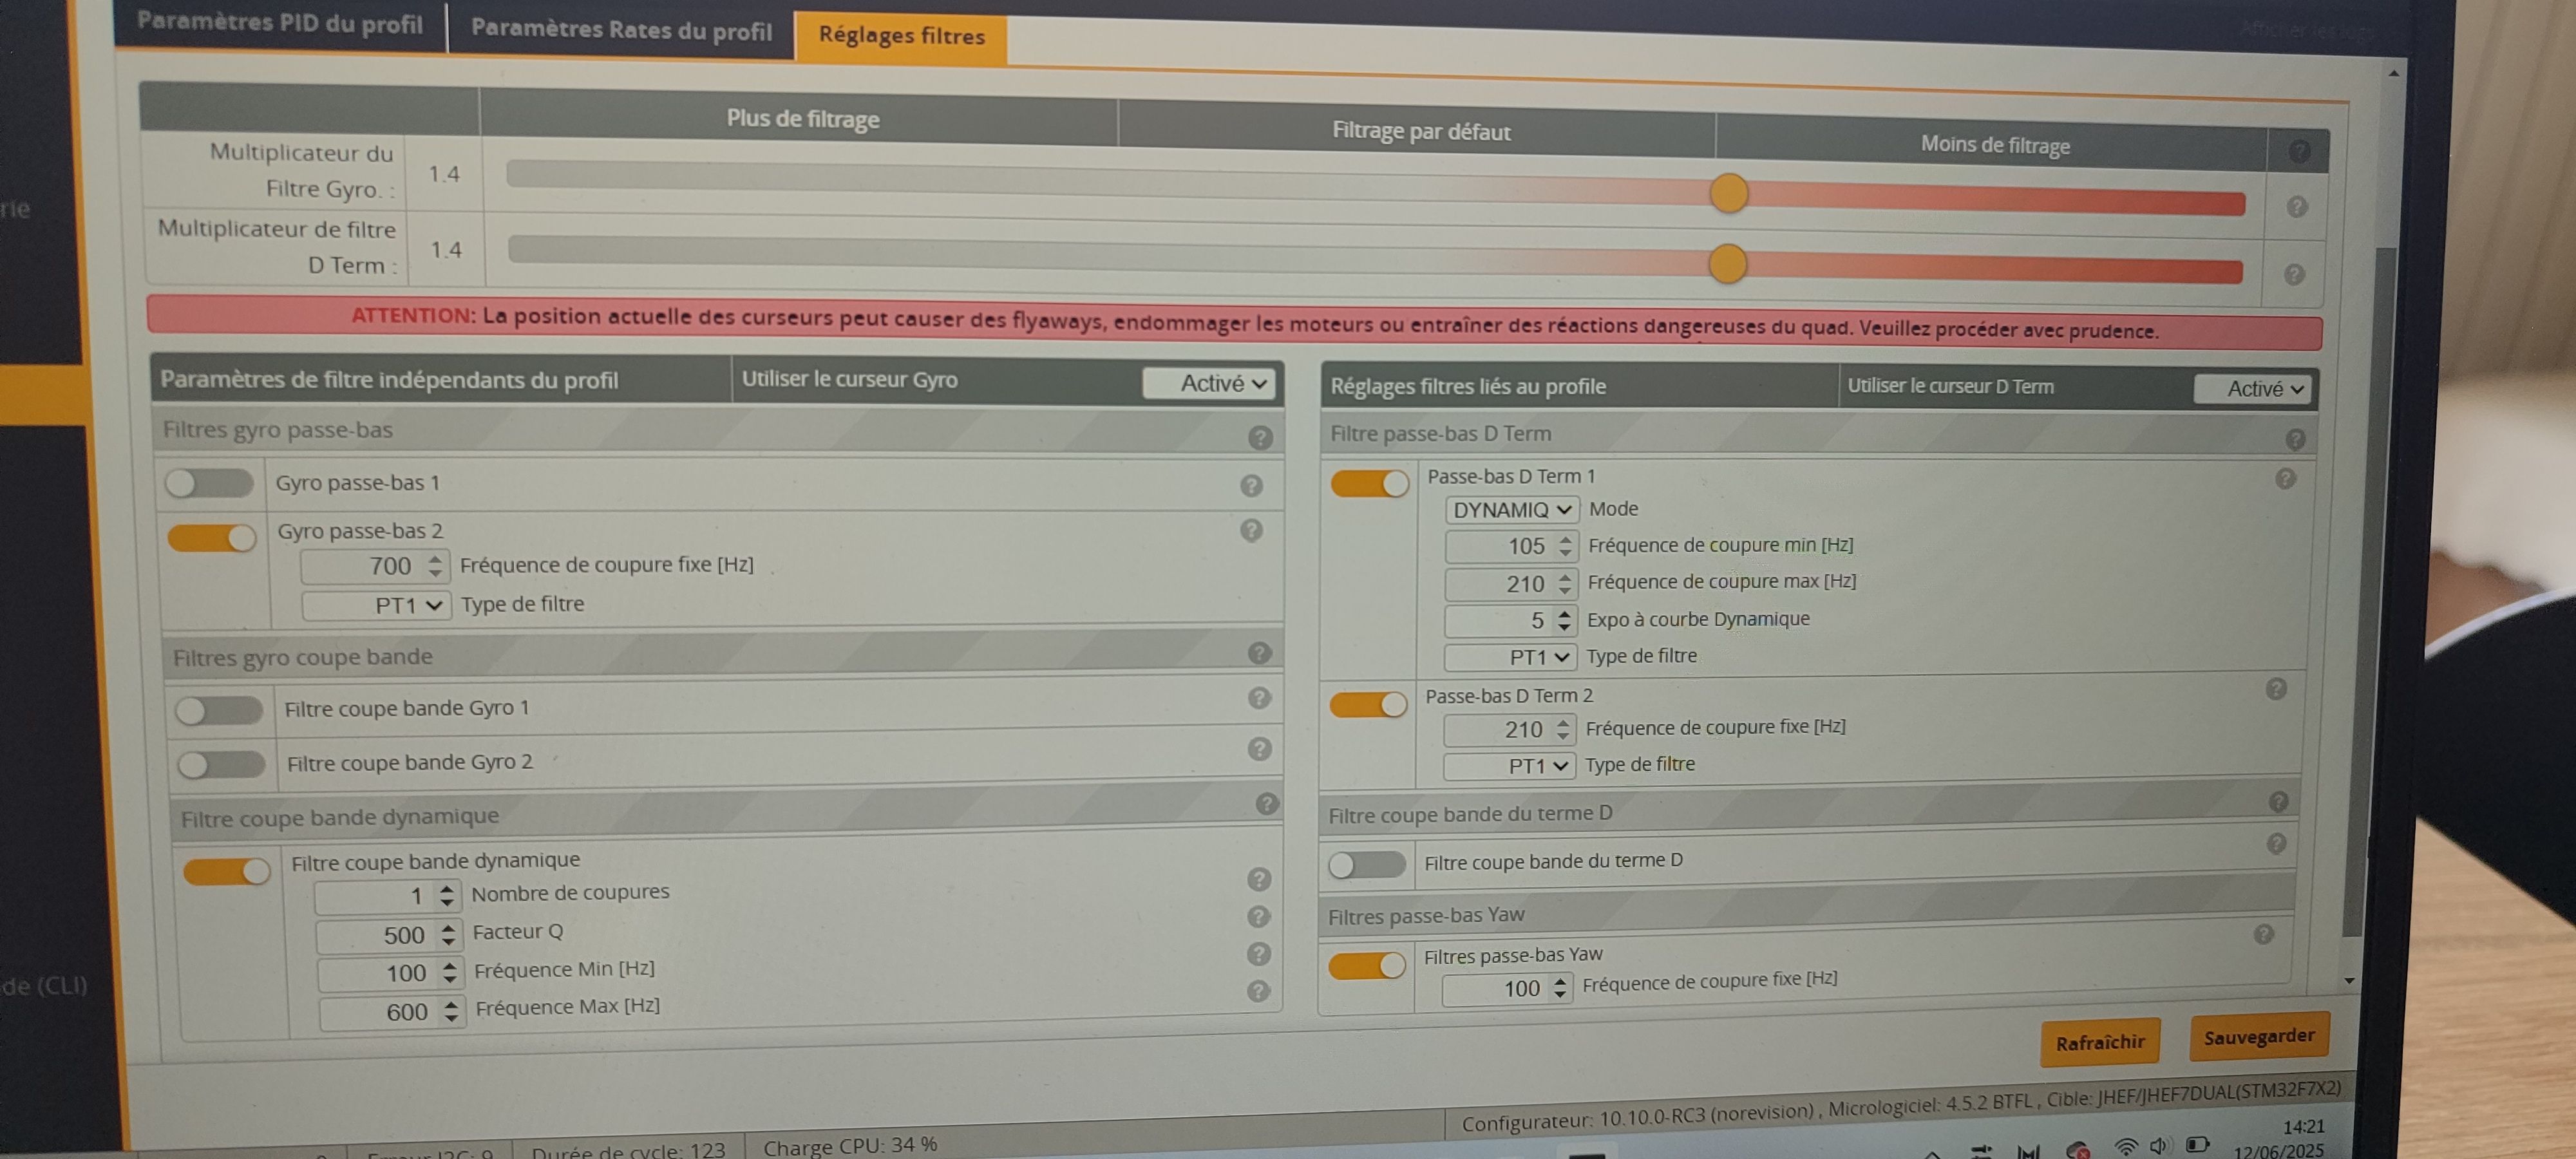The height and width of the screenshot is (1159, 2576).
Task: Enable the Gyro passe-bas 1 toggle
Action: pos(209,484)
